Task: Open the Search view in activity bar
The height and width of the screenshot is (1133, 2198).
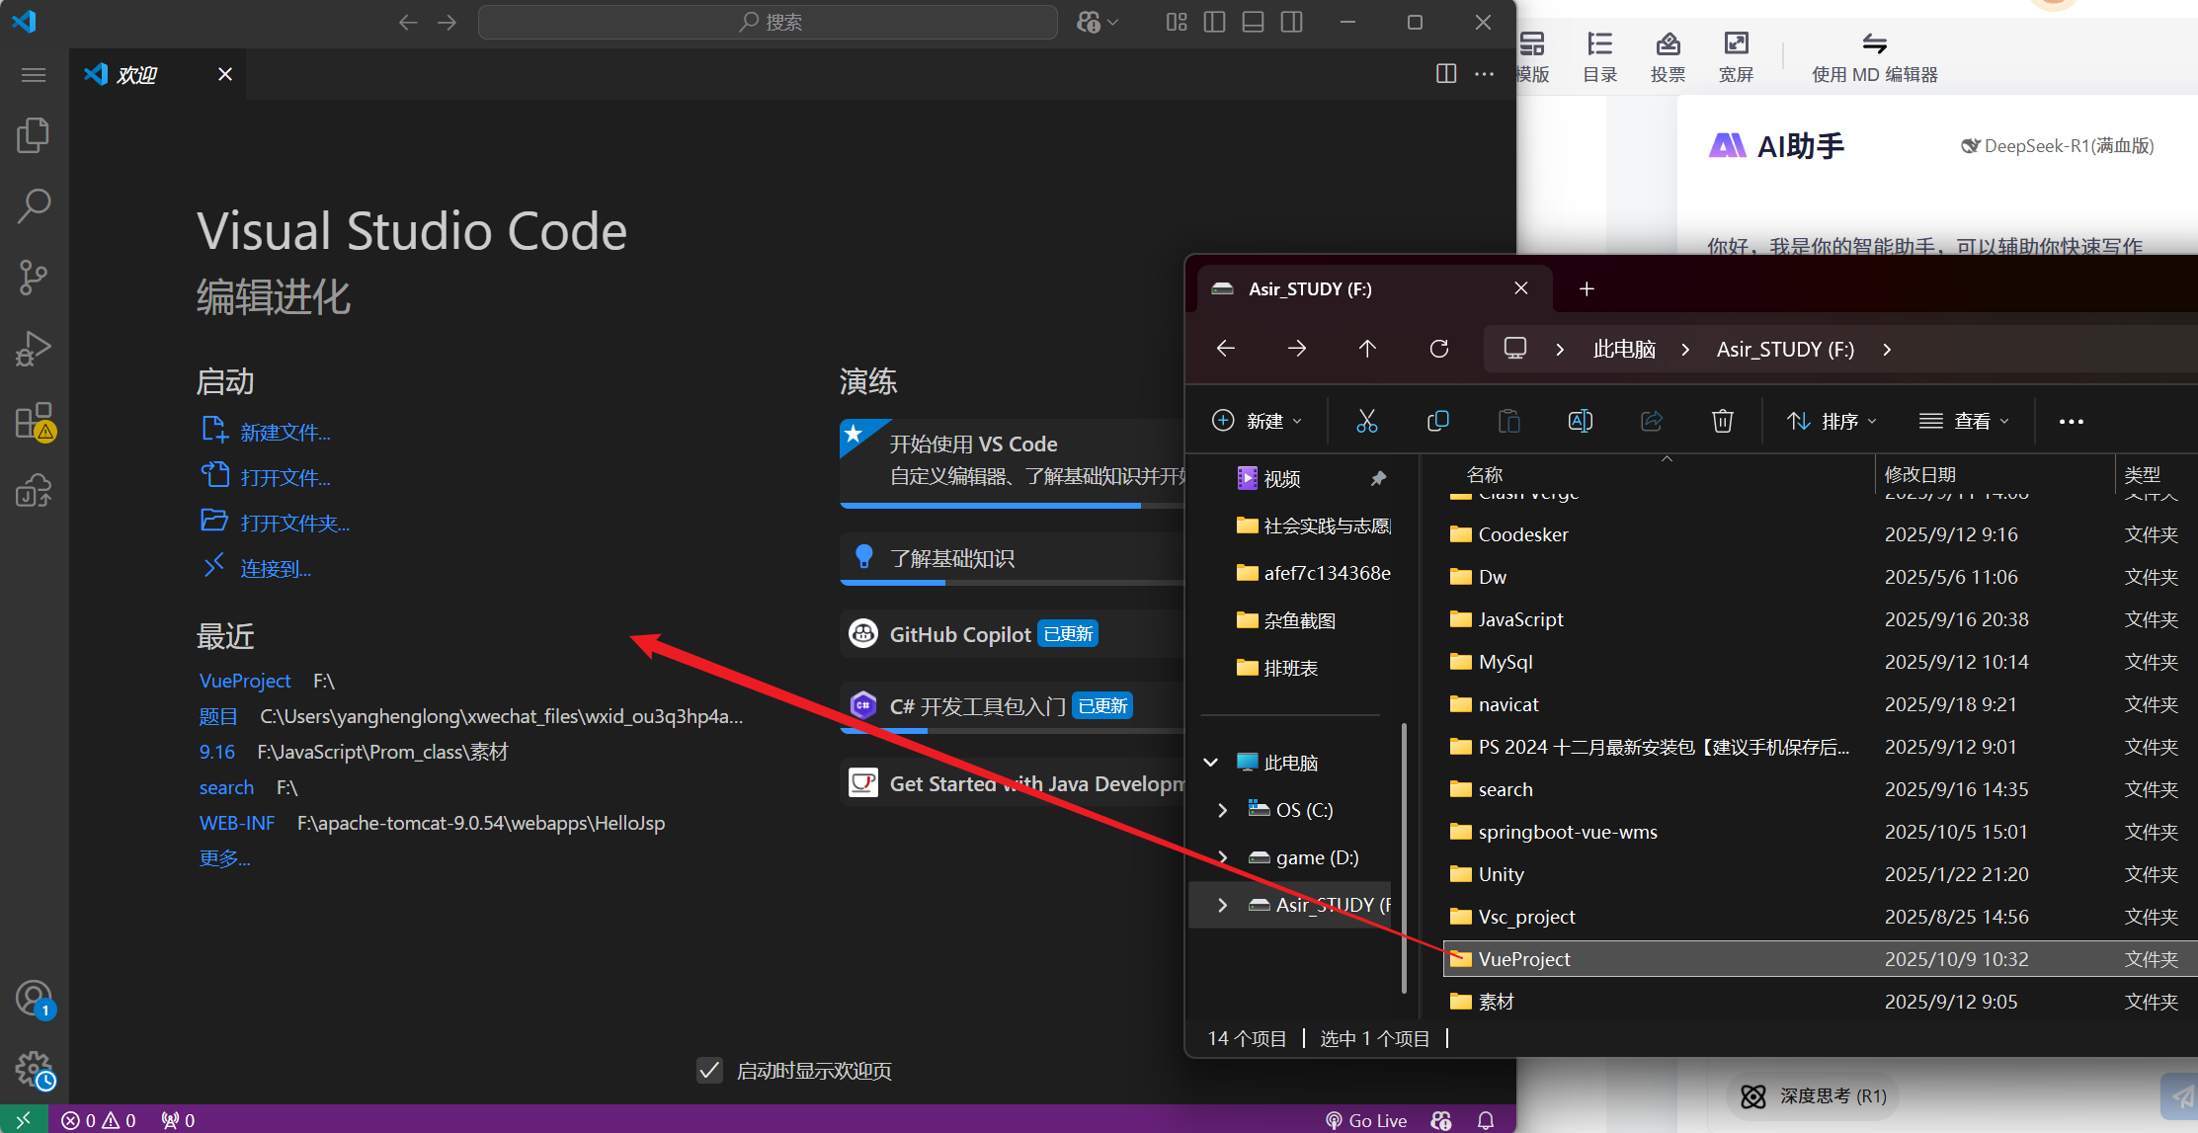Action: 34,205
